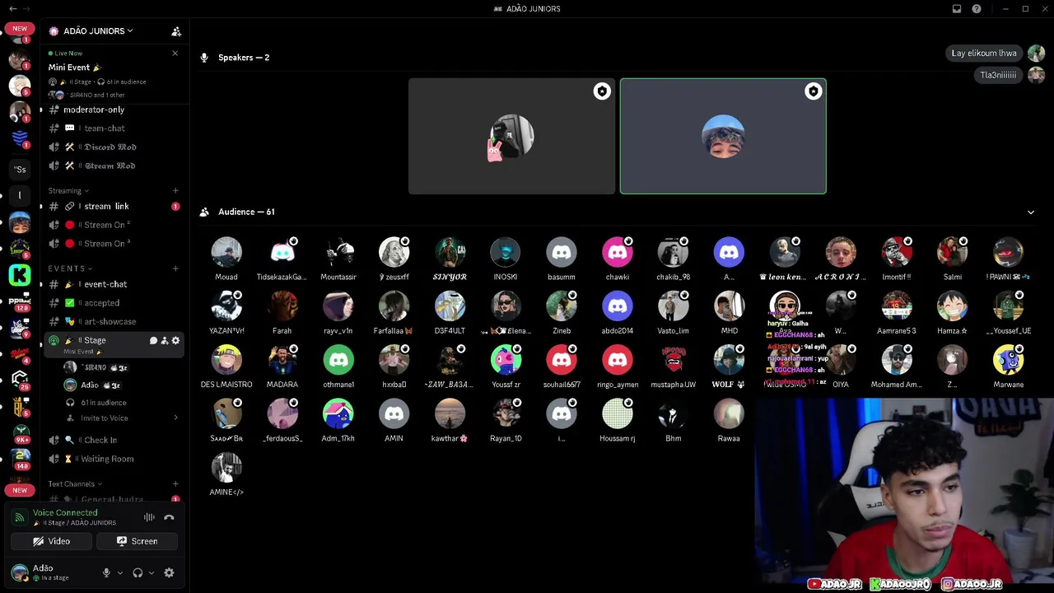Image resolution: width=1054 pixels, height=593 pixels.
Task: Select the left speaker tile
Action: click(x=511, y=137)
